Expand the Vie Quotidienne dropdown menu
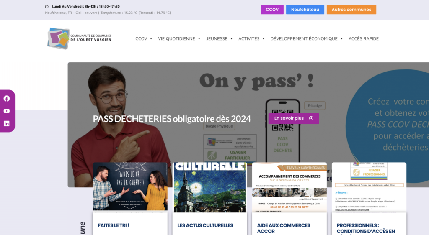Screen dimensions: 429x235 click(179, 38)
